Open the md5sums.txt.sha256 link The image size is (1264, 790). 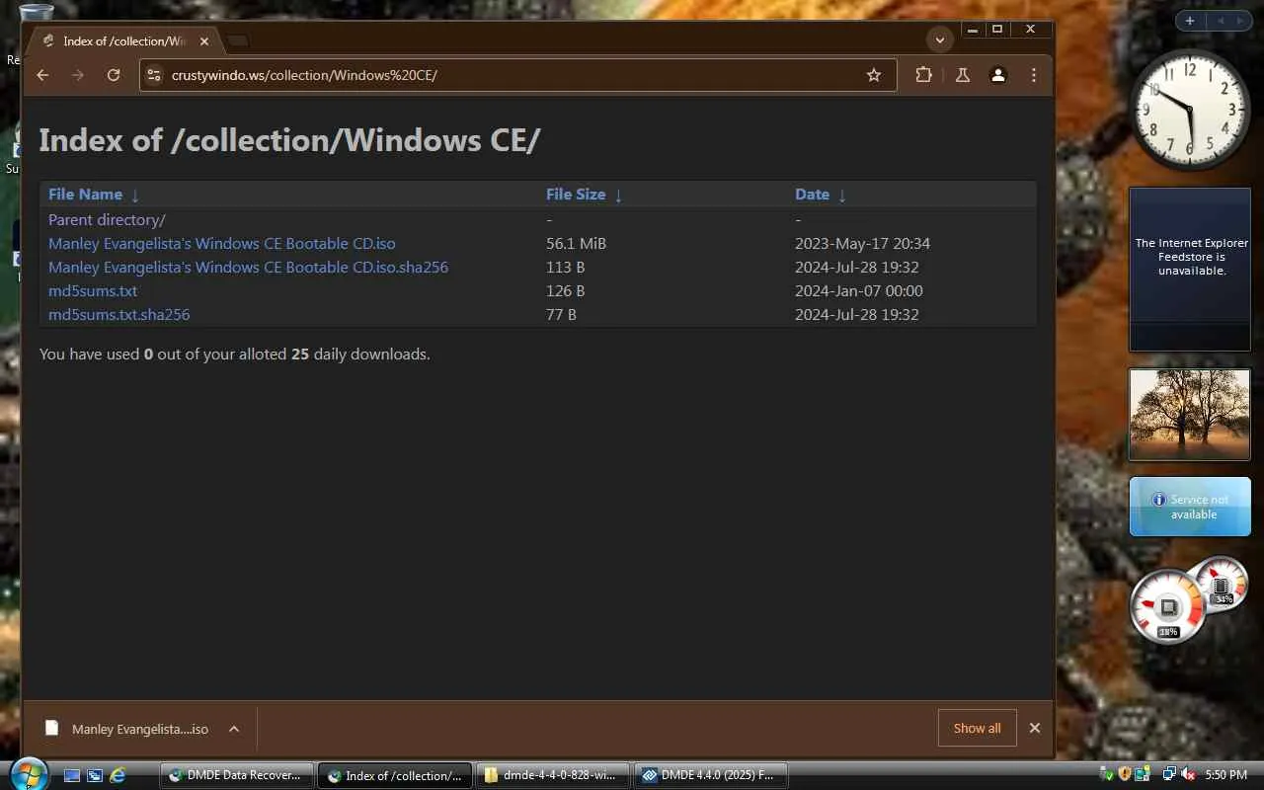tap(118, 315)
